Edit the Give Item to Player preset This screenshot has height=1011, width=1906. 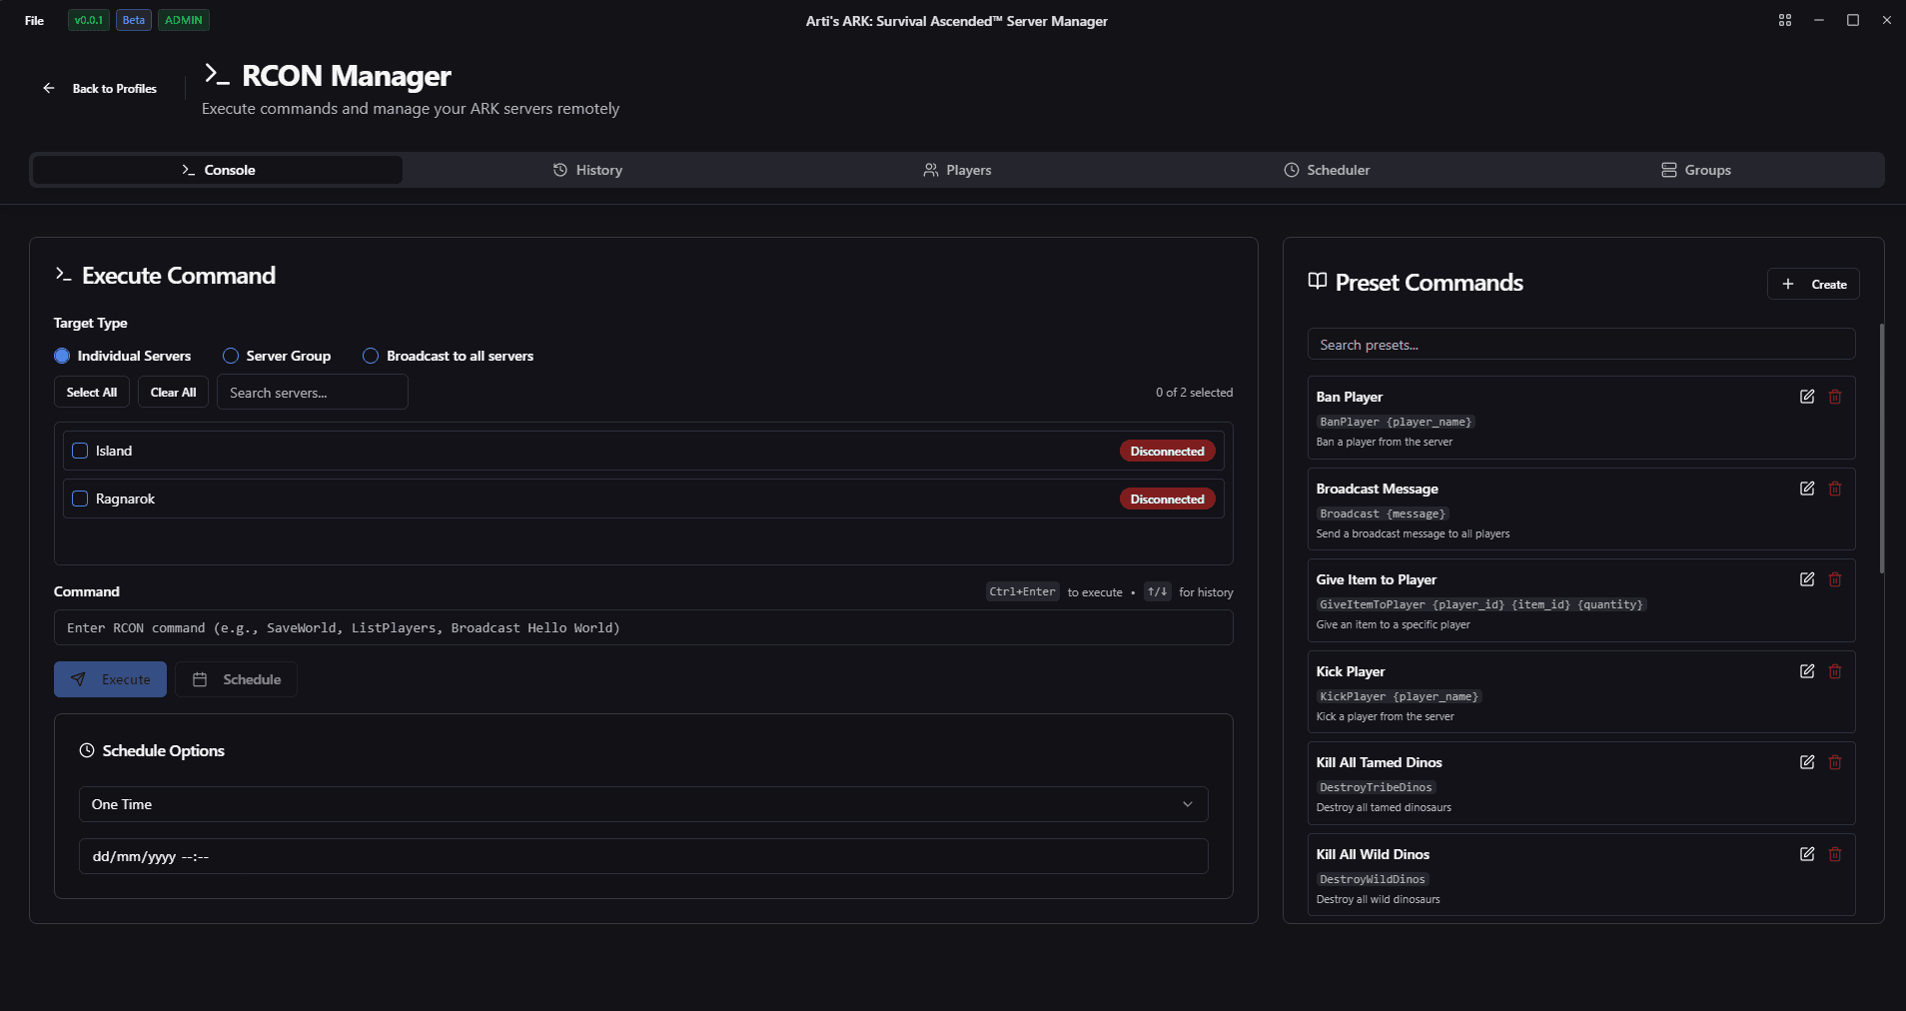[1806, 579]
